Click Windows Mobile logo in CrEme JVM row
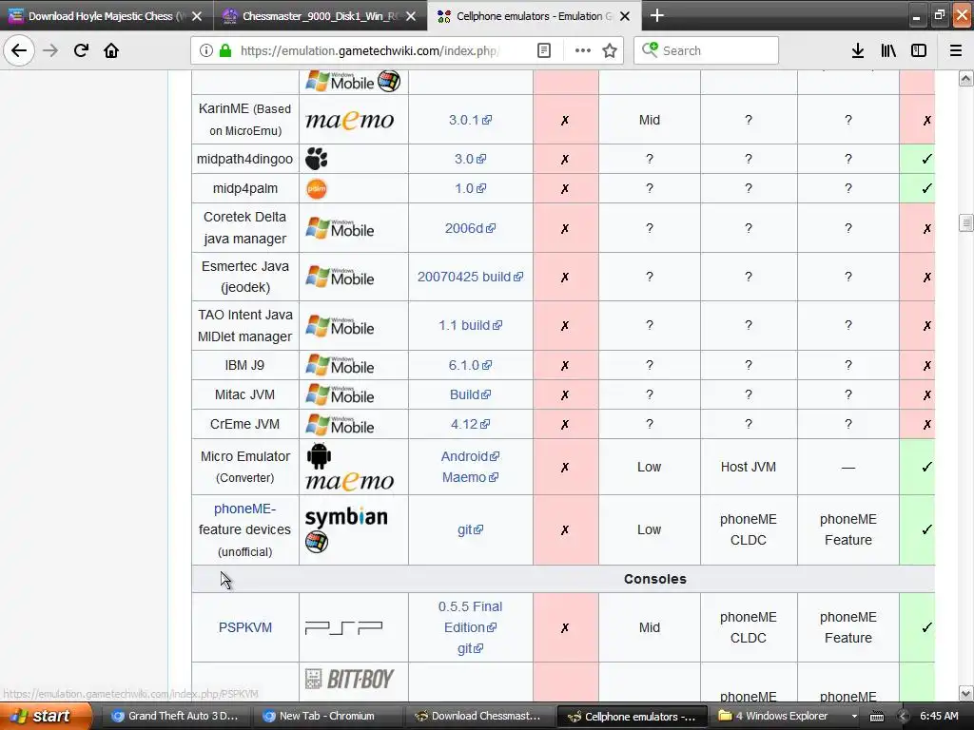This screenshot has height=730, width=974. point(340,424)
